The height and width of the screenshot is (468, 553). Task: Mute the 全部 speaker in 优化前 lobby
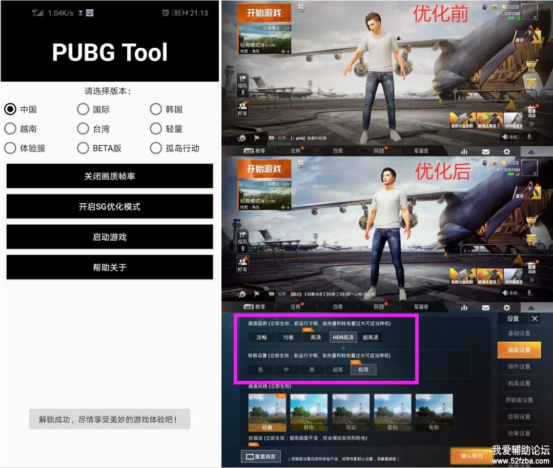(x=509, y=136)
